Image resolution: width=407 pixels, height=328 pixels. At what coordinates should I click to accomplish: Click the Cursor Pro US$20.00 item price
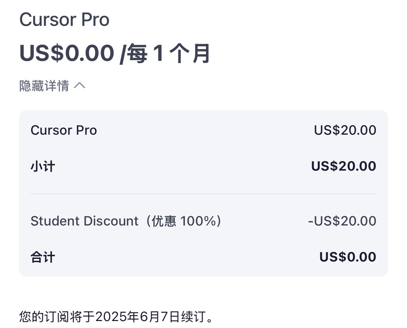[345, 130]
